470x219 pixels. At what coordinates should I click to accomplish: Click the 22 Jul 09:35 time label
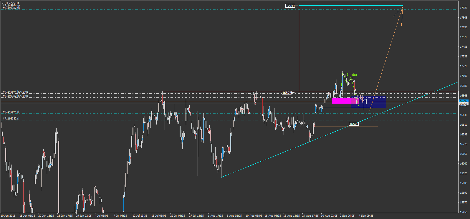(x=178, y=216)
